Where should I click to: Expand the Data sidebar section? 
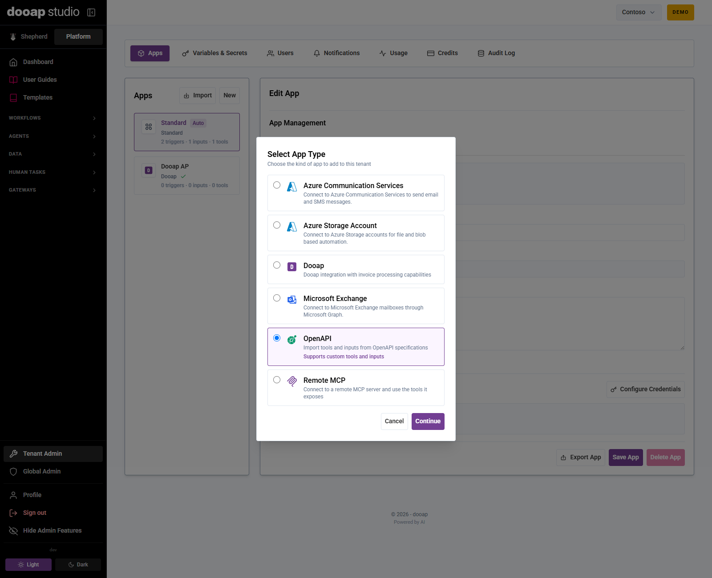[53, 154]
